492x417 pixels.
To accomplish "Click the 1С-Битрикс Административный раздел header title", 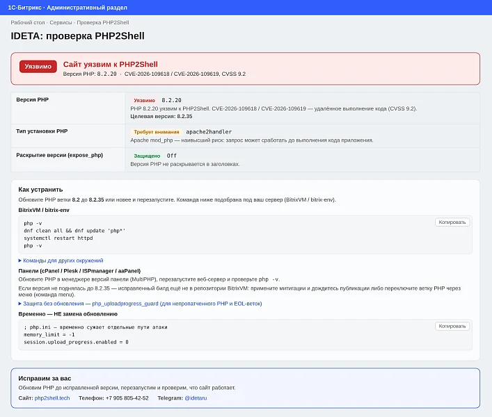I will point(68,8).
